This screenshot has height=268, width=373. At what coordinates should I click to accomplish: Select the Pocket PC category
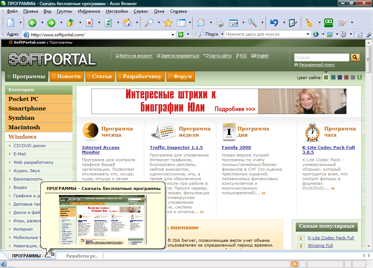click(x=39, y=99)
